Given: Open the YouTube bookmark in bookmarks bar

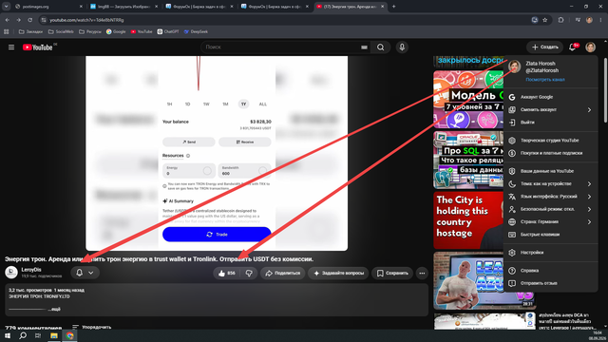Looking at the screenshot, I should point(142,31).
